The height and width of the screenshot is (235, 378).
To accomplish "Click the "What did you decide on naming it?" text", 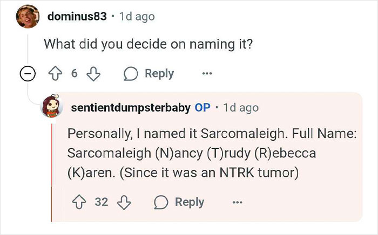I will click(x=148, y=44).
